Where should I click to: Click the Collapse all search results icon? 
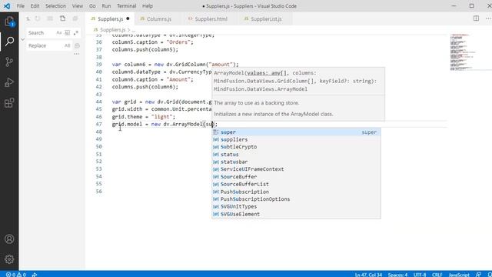click(x=75, y=18)
